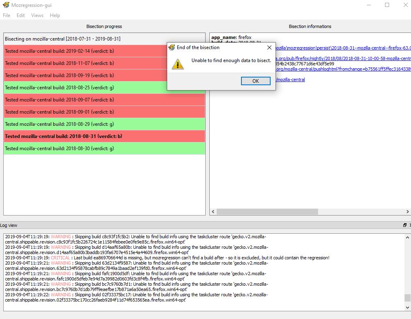The image size is (411, 319).
Task: Maximize the Mozregression-gui window
Action: click(387, 5)
